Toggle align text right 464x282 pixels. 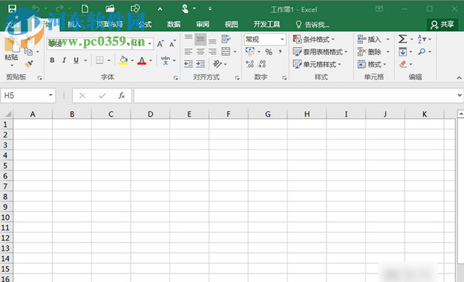click(212, 52)
